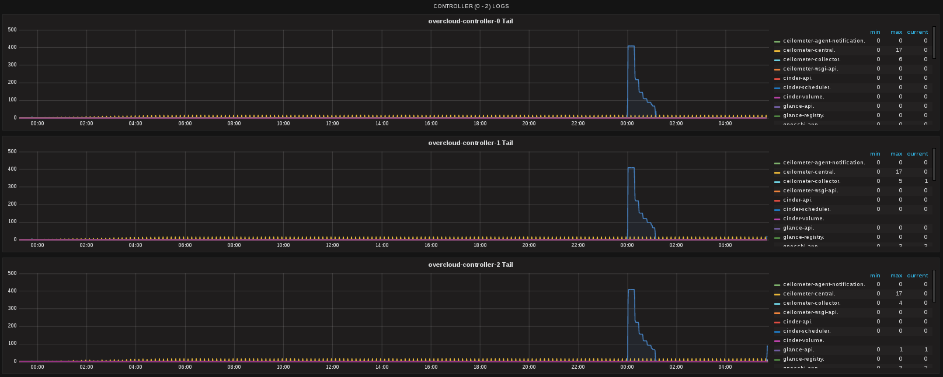Click cinder-api color swatch in controller-1 legend
Viewport: 943px width, 377px height.
pyautogui.click(x=777, y=200)
